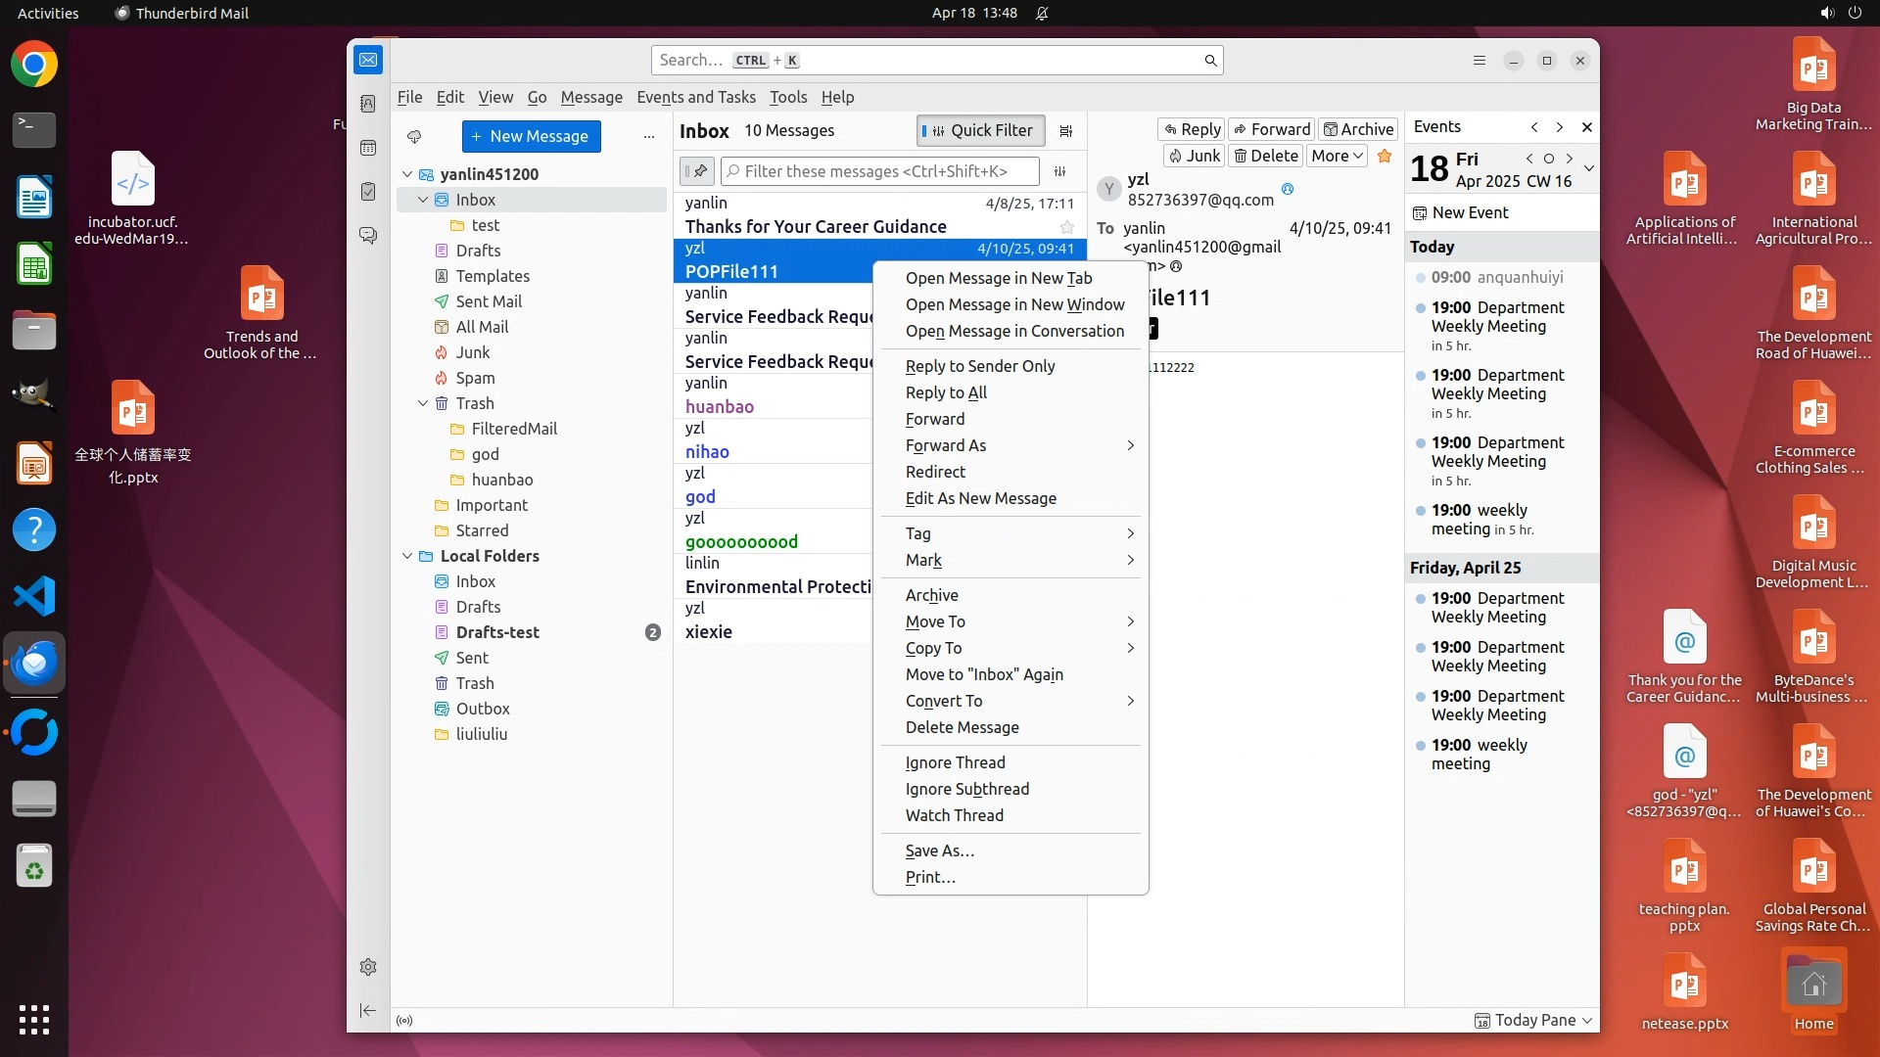Open the Address Book sidebar icon
Screen dimensions: 1880x1057
368,104
